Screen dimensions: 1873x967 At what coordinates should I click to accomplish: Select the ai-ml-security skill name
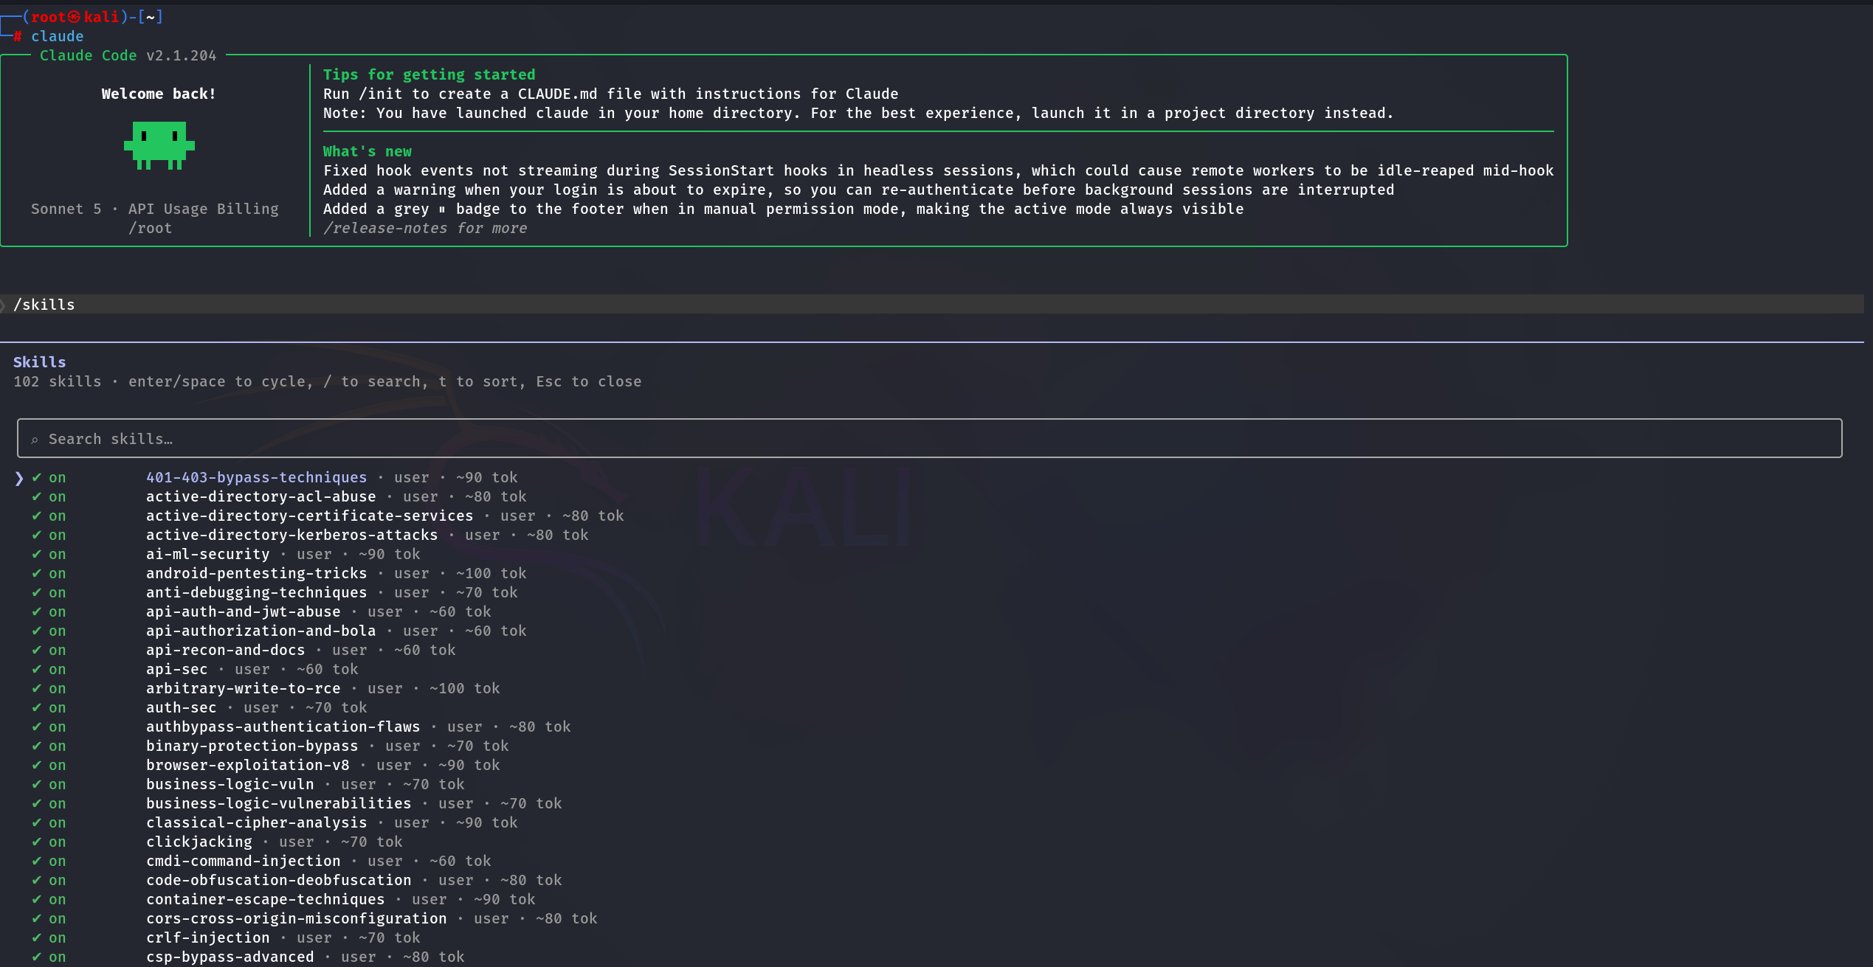click(207, 555)
